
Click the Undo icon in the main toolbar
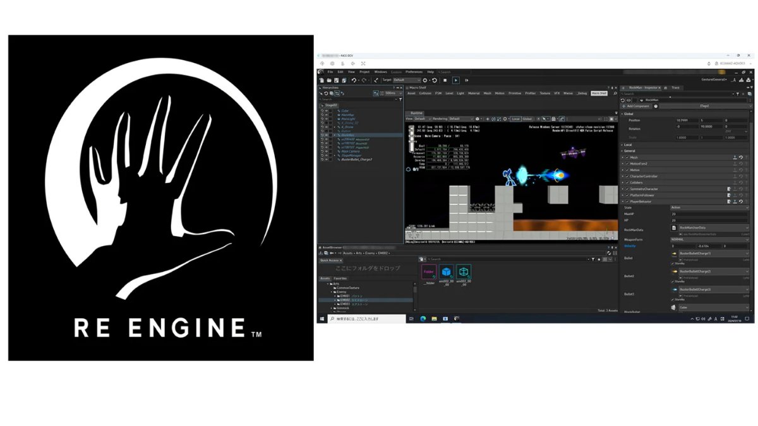coord(354,80)
